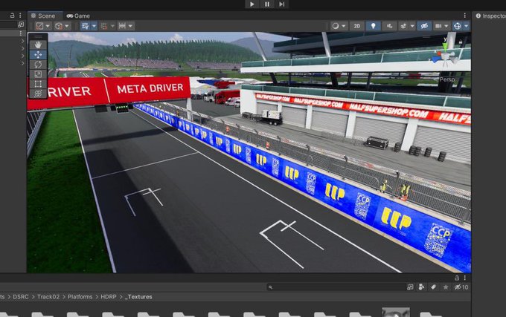Click the scene camera settings icon
This screenshot has width=506, height=317.
click(438, 26)
